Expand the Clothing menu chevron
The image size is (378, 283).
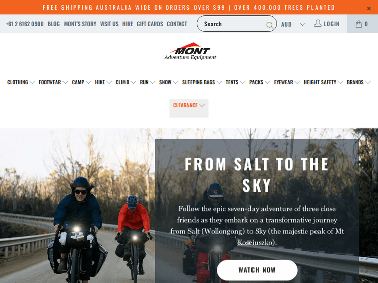[x=32, y=82]
